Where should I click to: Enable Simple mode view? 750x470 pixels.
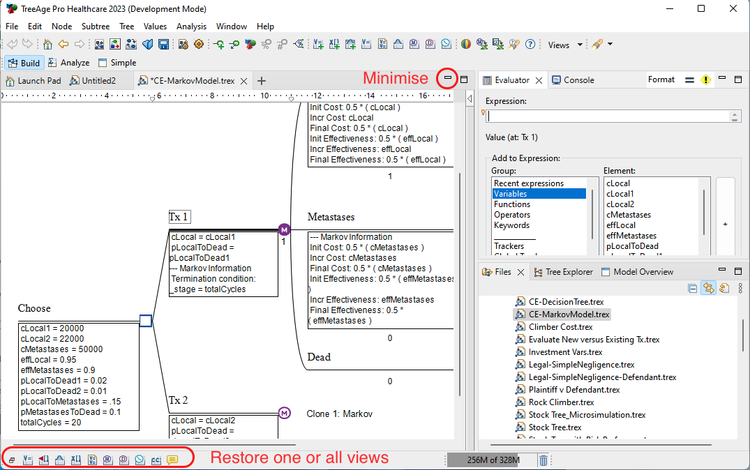click(x=117, y=63)
